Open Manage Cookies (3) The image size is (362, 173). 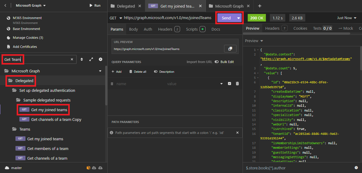pyautogui.click(x=28, y=38)
